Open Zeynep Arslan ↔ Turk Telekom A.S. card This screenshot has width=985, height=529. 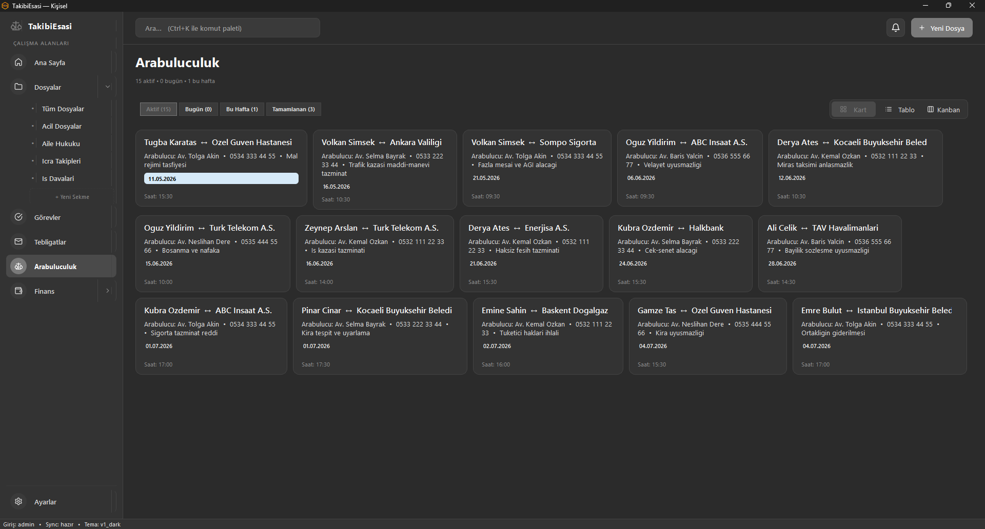375,254
